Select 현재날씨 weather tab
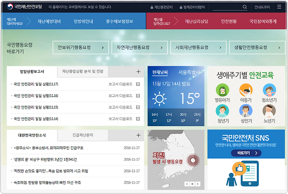Screen dimensions: 288x194 160,72
